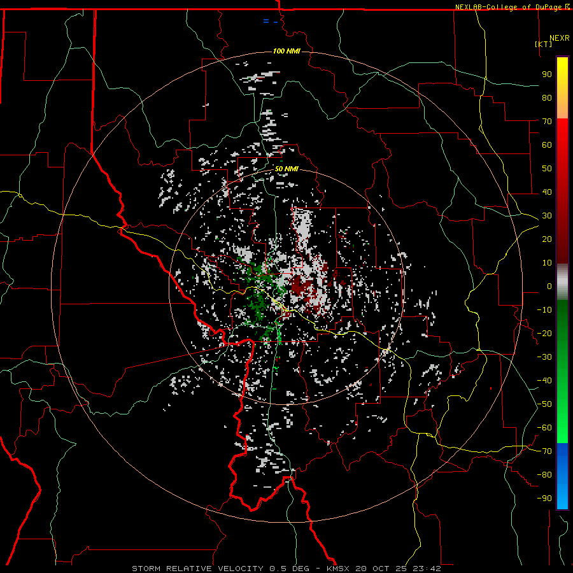The width and height of the screenshot is (573, 573).
Task: Click the positive 90 value on velocity scale
Action: click(x=547, y=74)
